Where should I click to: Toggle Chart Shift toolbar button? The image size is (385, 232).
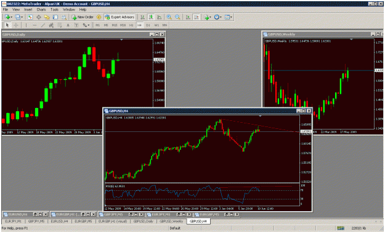(x=197, y=17)
